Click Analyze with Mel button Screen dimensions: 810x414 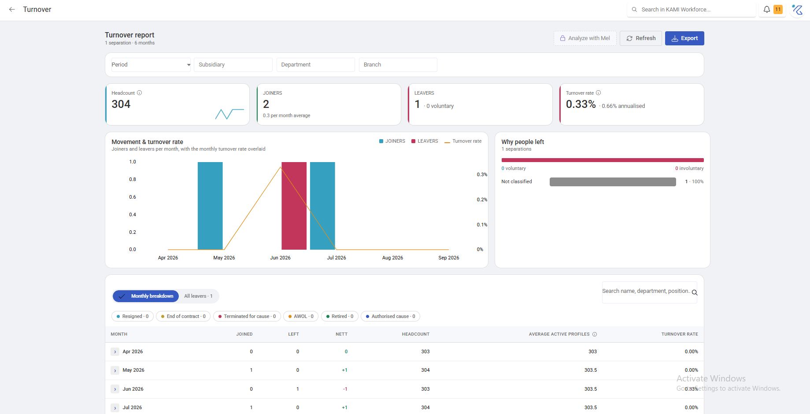(585, 38)
